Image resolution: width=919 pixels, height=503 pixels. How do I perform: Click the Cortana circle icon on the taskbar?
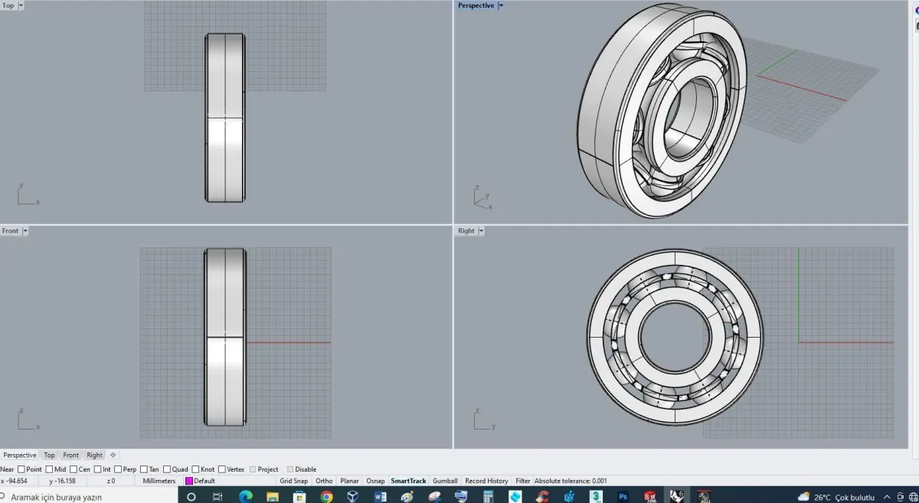[x=191, y=497]
